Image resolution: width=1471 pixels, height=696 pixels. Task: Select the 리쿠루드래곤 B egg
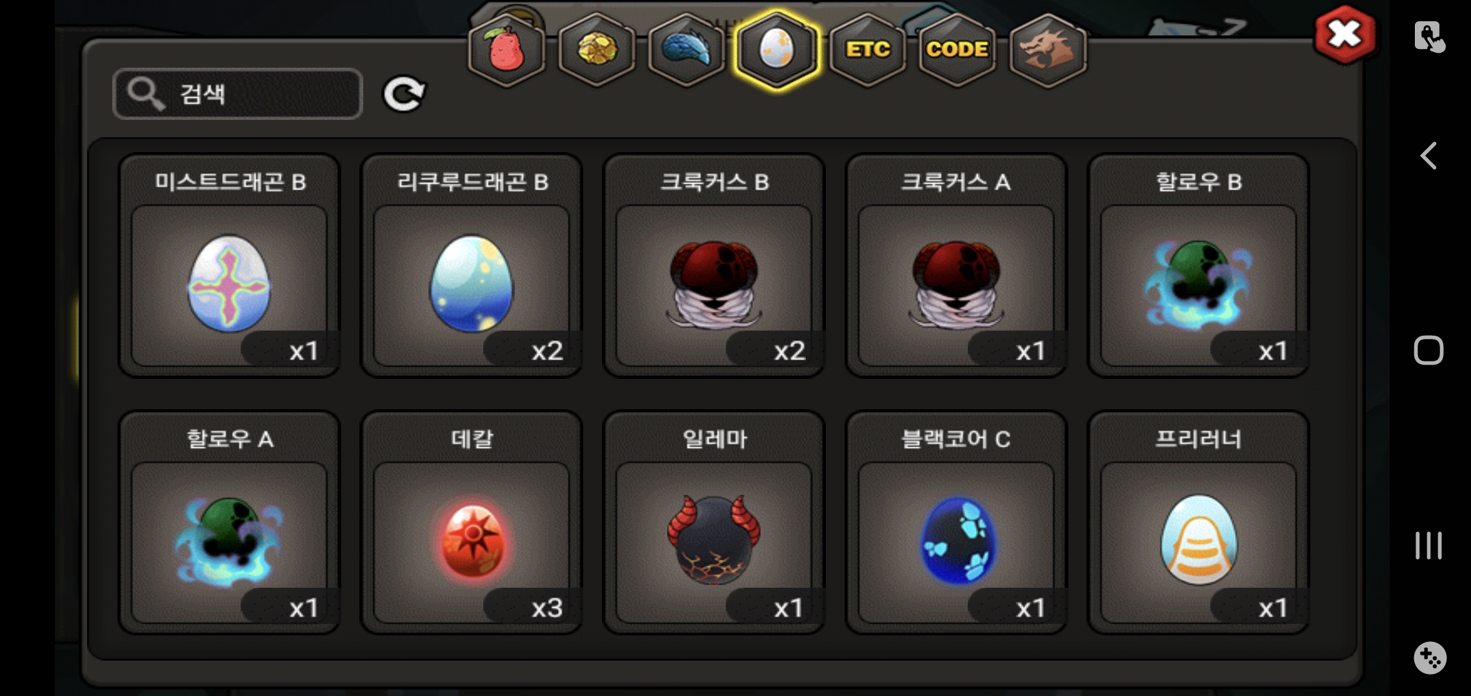point(472,265)
